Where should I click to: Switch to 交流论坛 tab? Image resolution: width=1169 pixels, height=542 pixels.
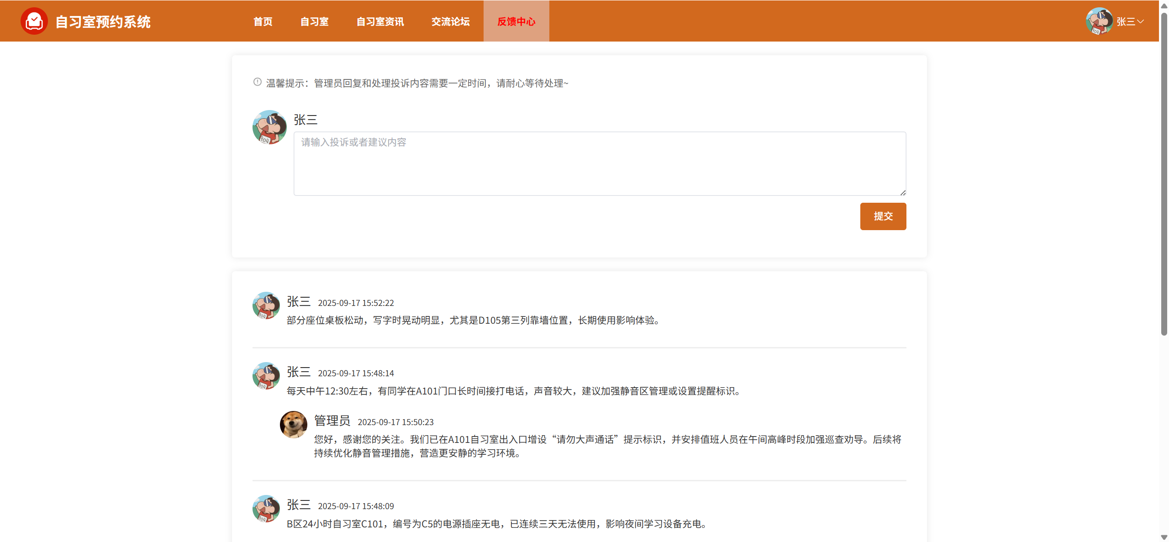pos(450,21)
